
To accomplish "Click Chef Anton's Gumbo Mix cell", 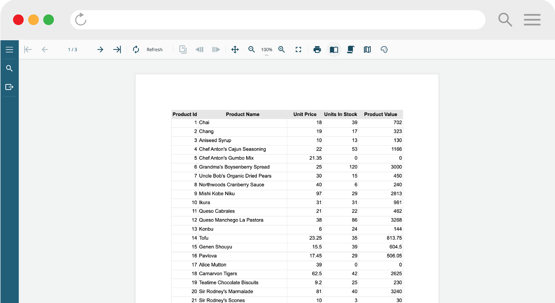I will (x=243, y=158).
